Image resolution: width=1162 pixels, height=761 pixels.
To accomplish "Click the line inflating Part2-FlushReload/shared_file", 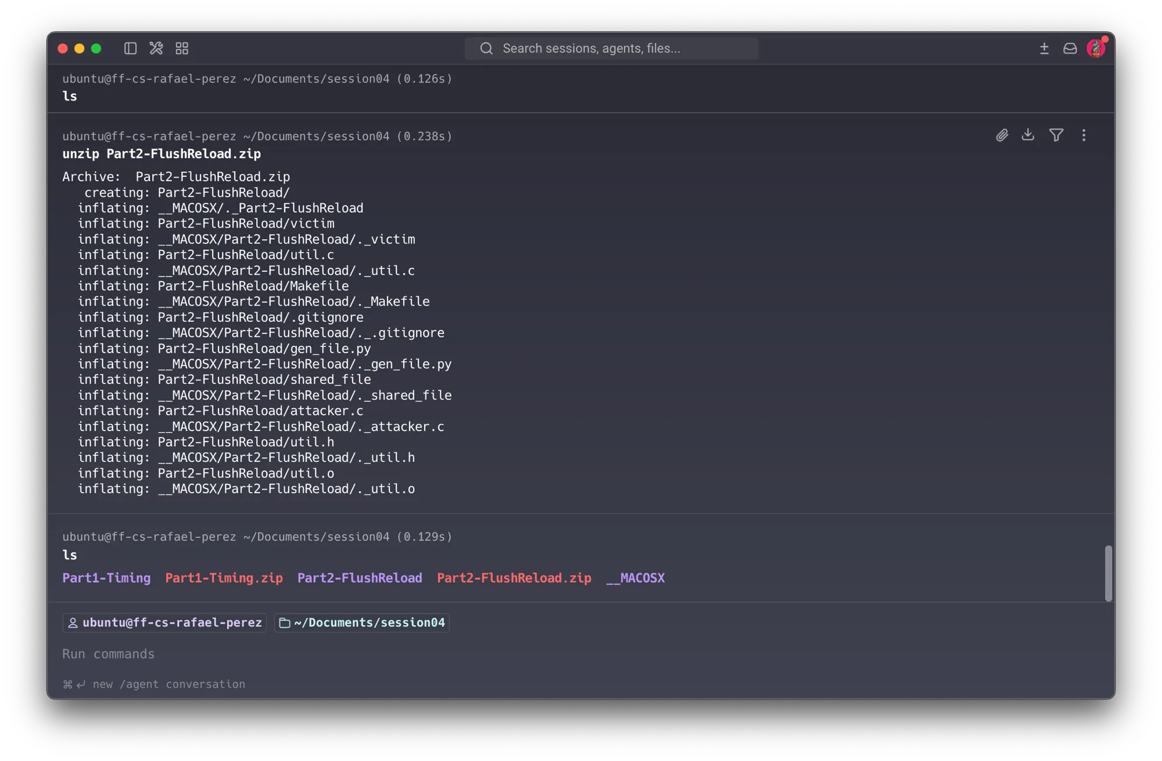I will (224, 379).
